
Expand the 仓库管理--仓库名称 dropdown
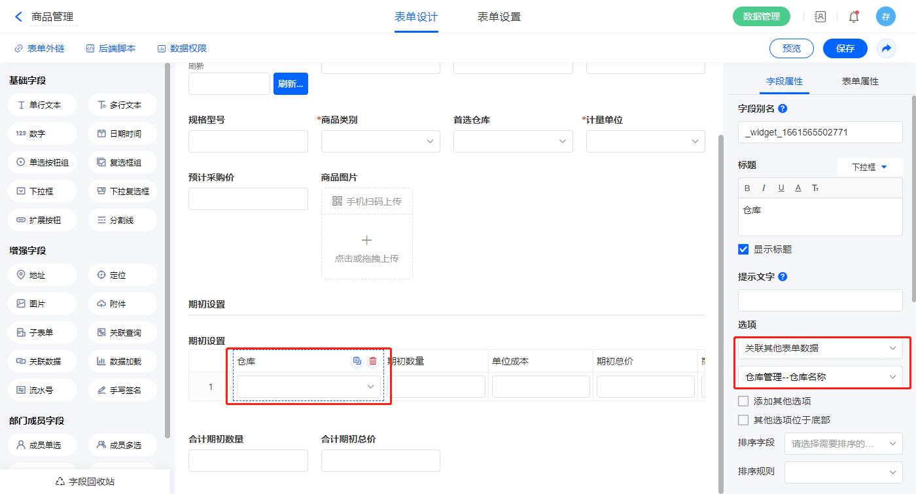(x=820, y=377)
